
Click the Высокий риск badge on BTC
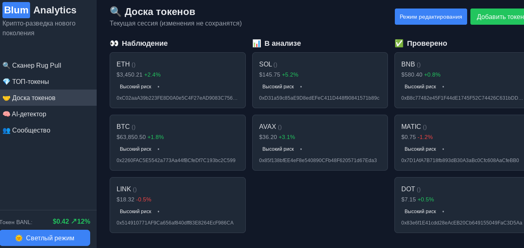pos(135,149)
